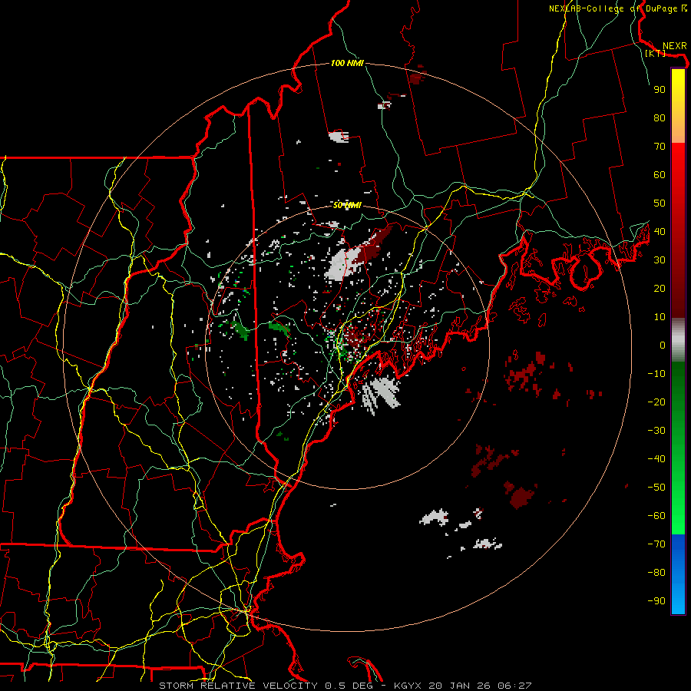Click the "-50" scale value

coord(656,488)
